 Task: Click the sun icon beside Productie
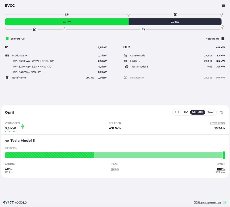coord(7,55)
